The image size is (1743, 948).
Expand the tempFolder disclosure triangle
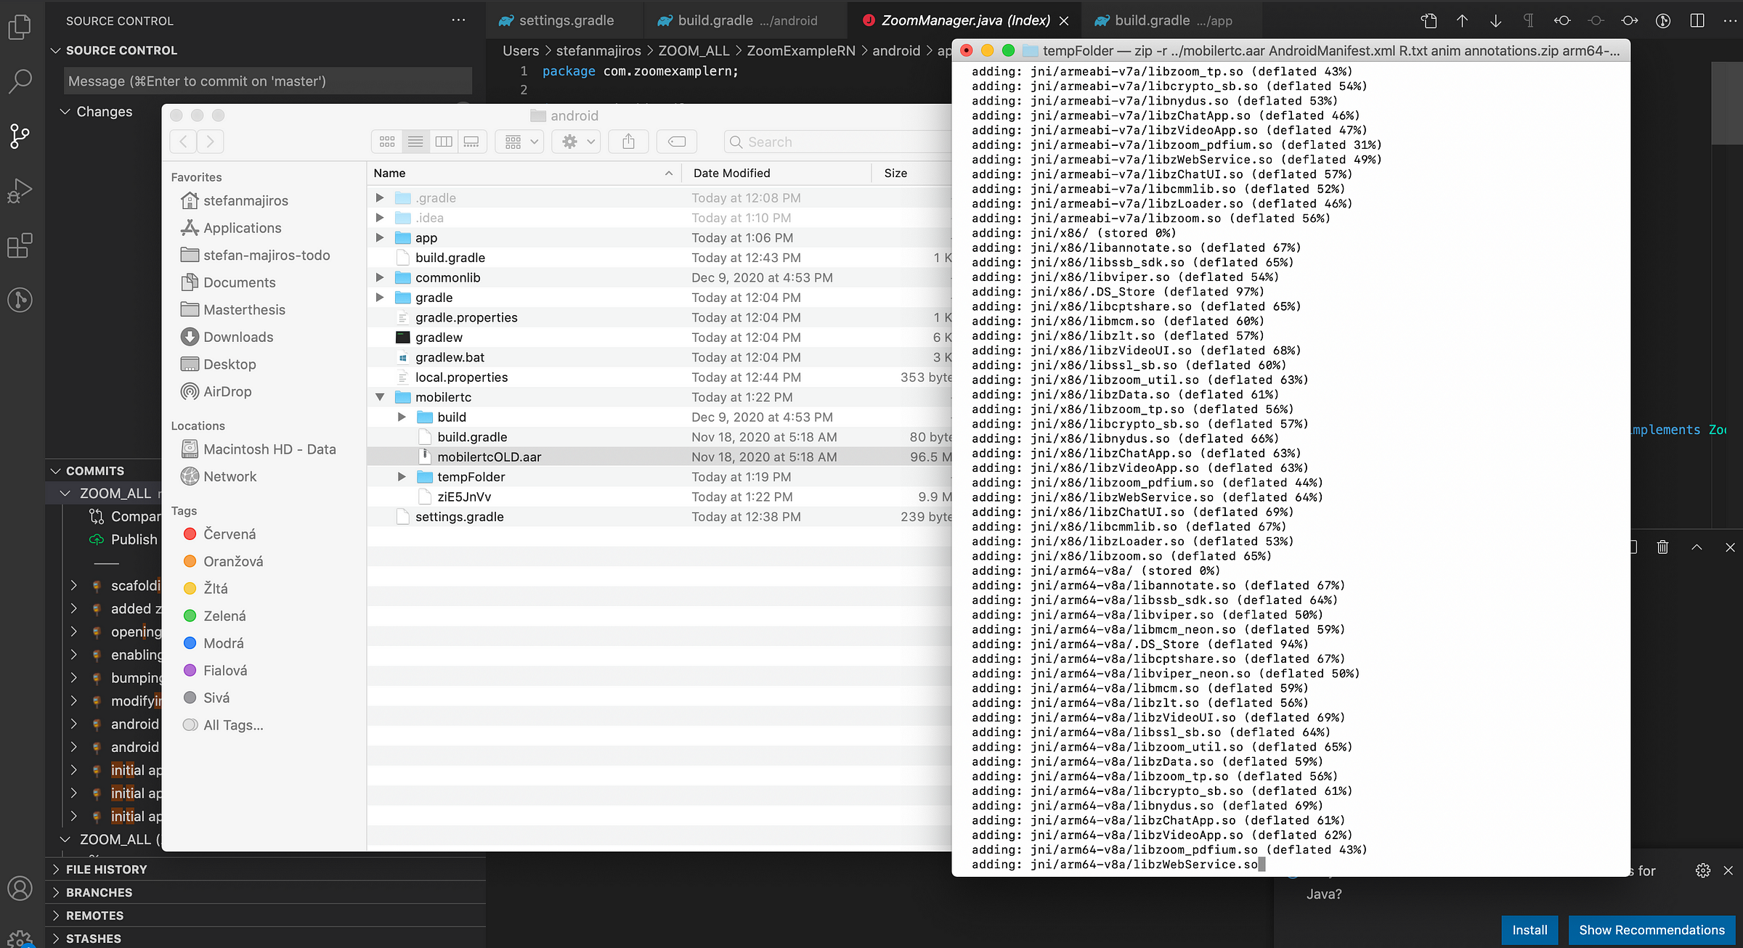tap(402, 477)
